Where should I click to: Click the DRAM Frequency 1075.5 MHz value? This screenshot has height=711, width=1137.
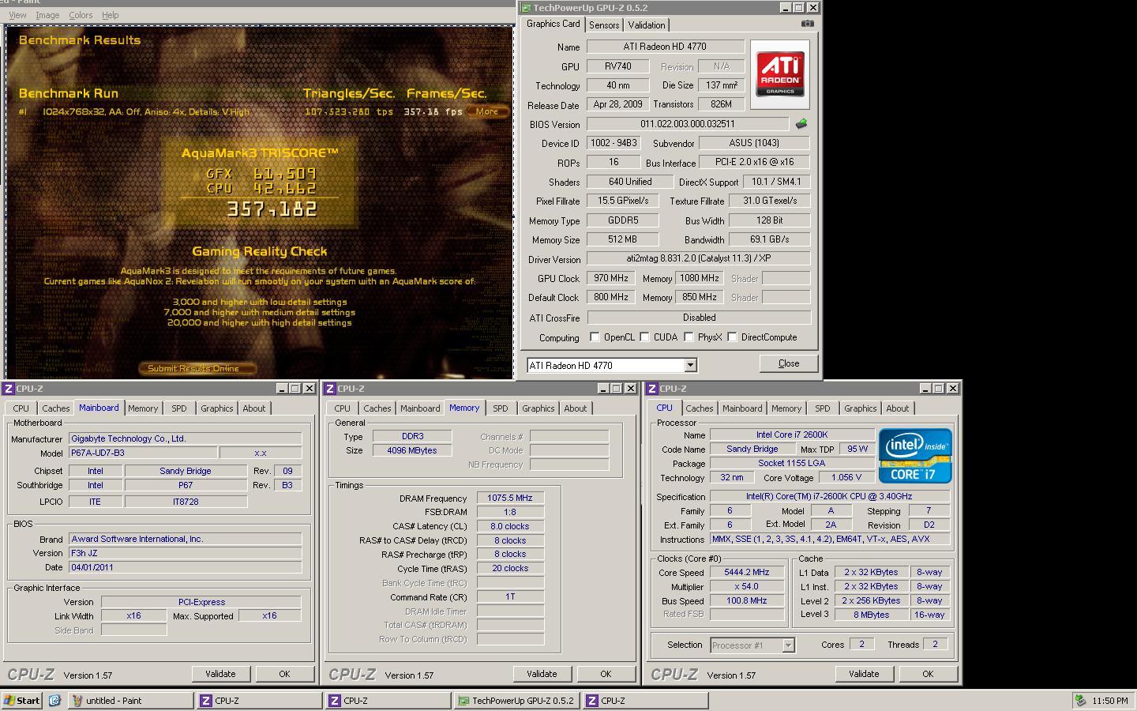pyautogui.click(x=510, y=498)
